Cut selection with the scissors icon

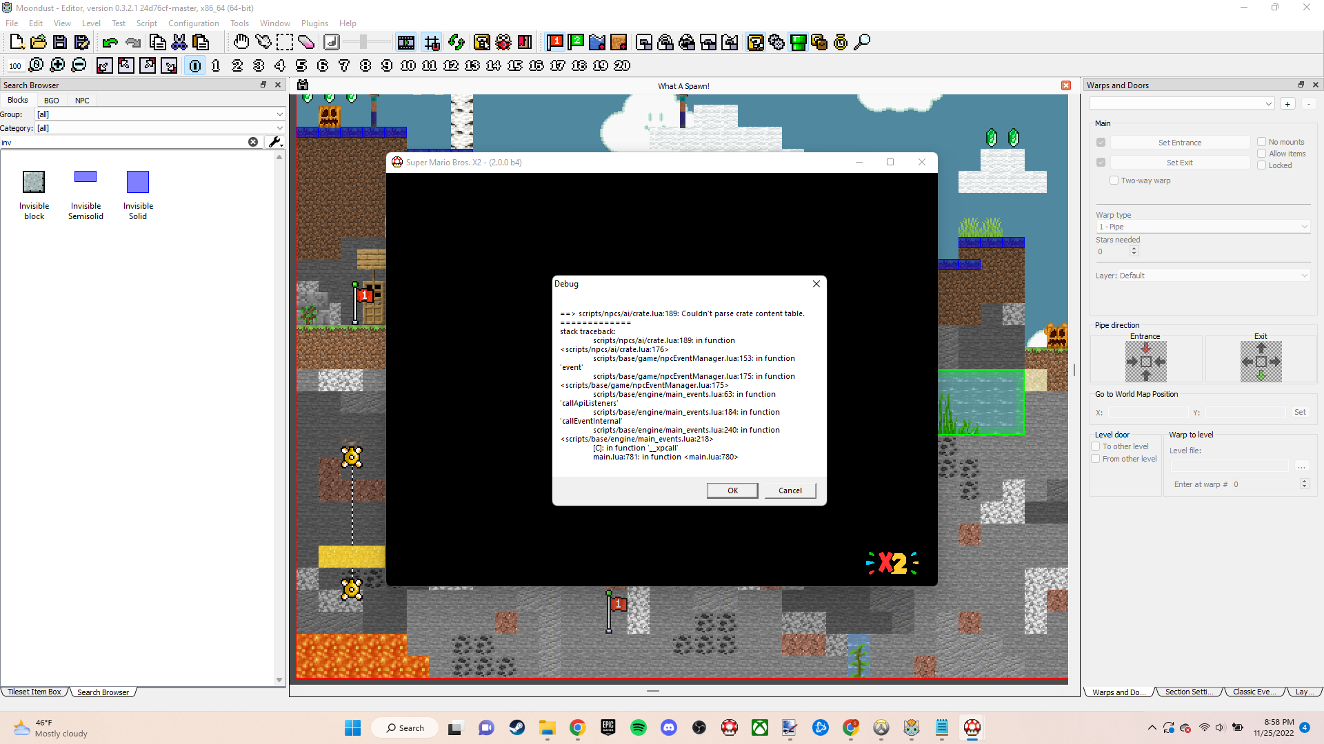[179, 43]
